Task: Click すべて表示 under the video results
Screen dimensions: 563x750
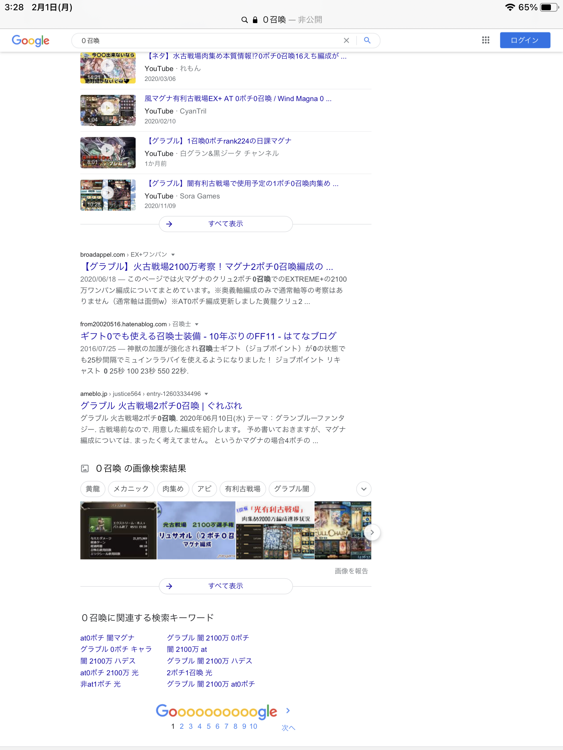Action: [x=225, y=224]
